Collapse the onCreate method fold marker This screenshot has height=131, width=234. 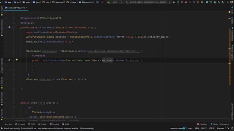[14, 28]
